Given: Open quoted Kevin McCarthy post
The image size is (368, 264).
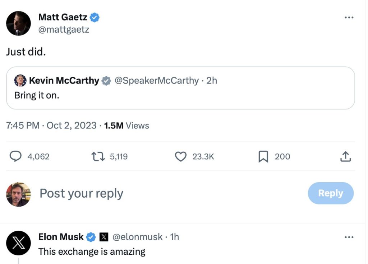Looking at the screenshot, I should (180, 95).
